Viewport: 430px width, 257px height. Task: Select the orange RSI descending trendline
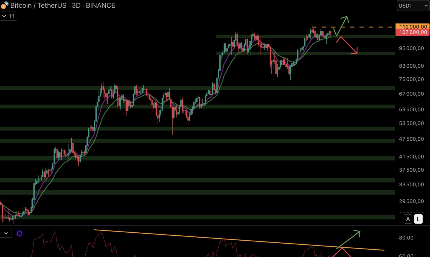pos(239,240)
